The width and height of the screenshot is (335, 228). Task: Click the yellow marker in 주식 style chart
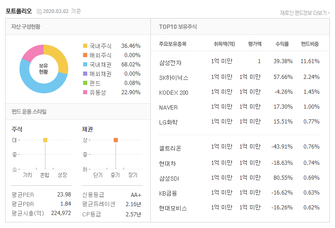[45, 140]
